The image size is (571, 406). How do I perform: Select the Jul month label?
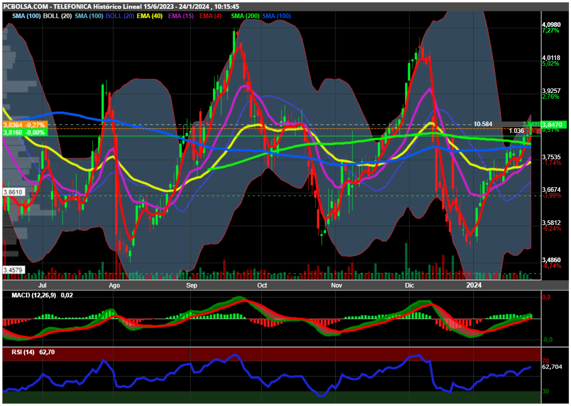pyautogui.click(x=42, y=285)
